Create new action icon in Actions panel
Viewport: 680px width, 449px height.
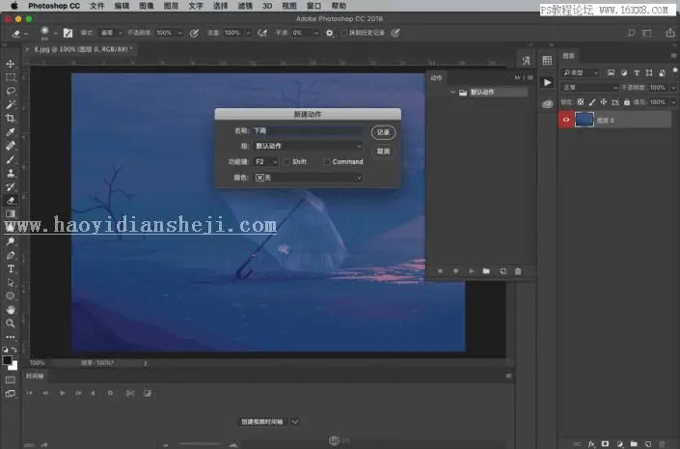tap(503, 271)
